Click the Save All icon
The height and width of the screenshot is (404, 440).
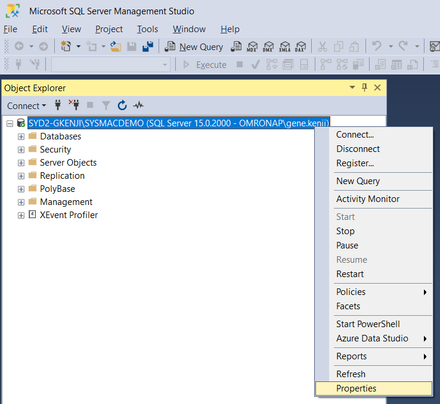[148, 46]
